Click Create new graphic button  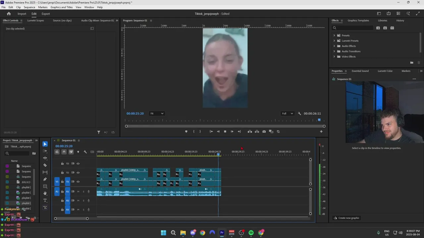point(346,218)
